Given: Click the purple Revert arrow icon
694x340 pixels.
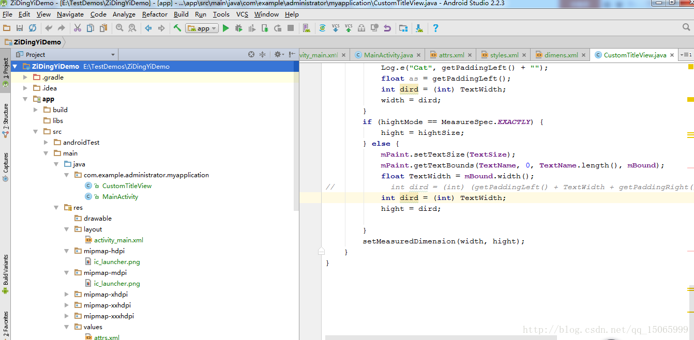Looking at the screenshot, I should coord(387,28).
